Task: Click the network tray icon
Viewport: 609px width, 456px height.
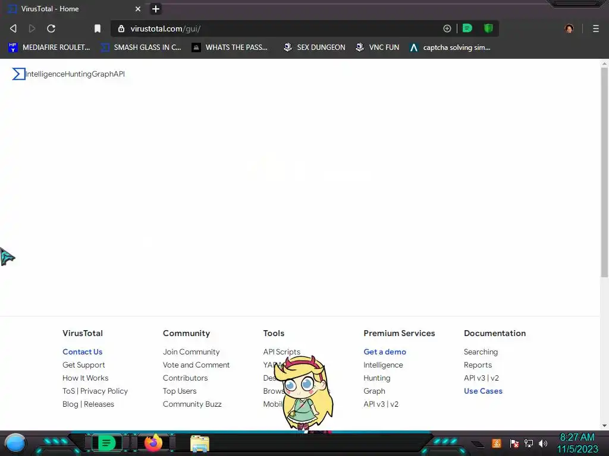Action: (x=528, y=443)
